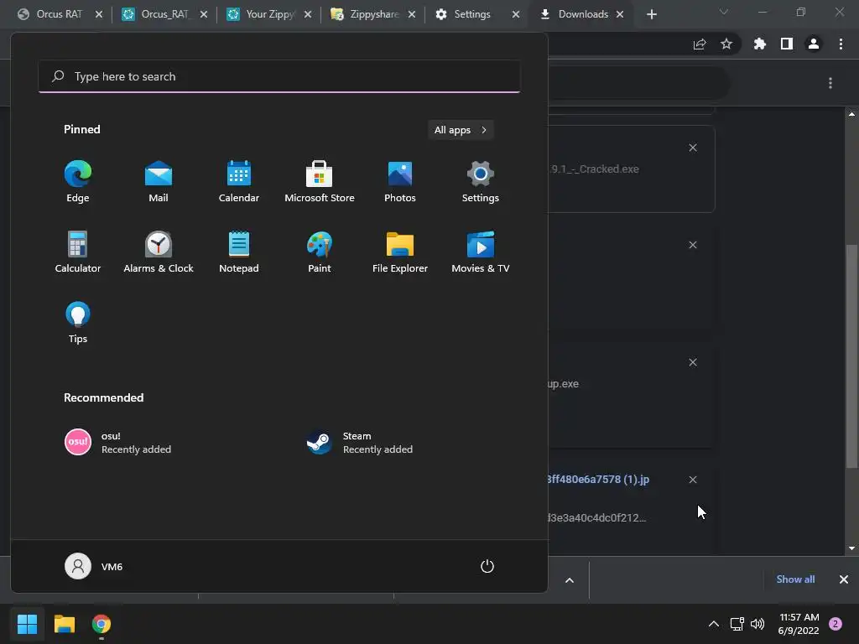Open the Tips app
859x644 pixels.
[x=78, y=323]
